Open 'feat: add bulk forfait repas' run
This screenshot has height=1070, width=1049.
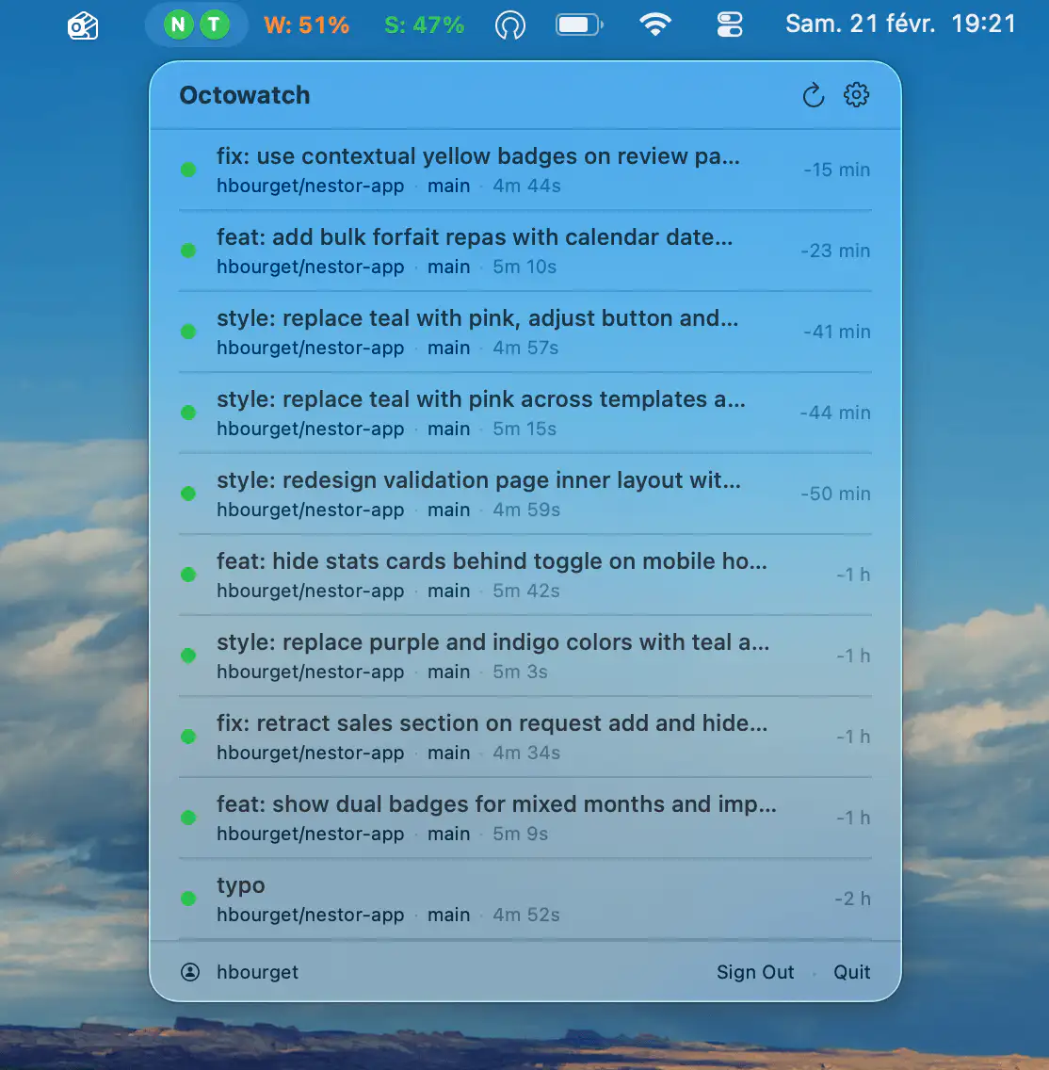[x=525, y=251]
